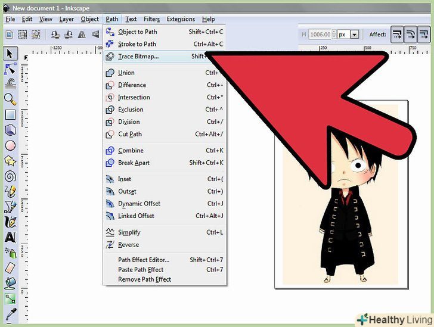Select the Eraser tool

tap(10, 268)
